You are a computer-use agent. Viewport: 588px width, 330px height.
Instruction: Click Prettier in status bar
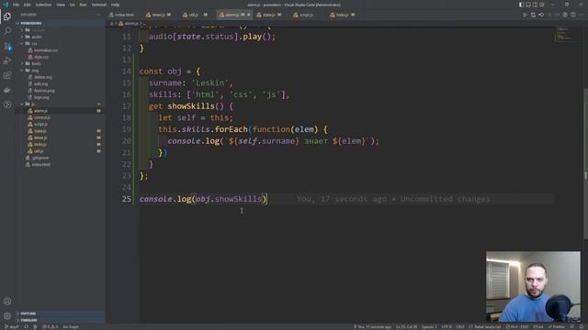pos(557,327)
